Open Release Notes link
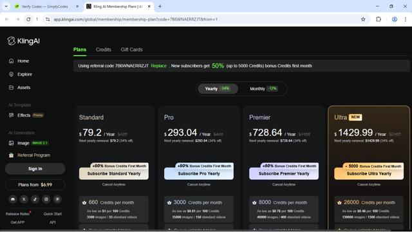Viewport: 412px width, 232px height. [17, 214]
